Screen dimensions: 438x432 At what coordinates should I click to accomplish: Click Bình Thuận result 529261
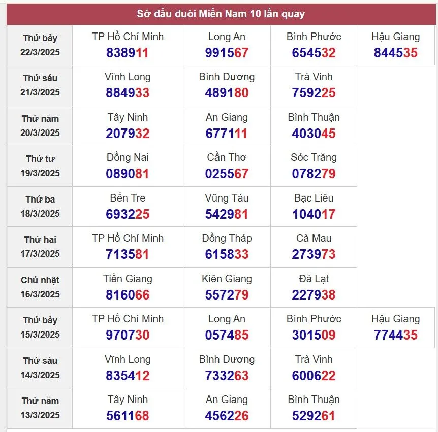(x=314, y=416)
